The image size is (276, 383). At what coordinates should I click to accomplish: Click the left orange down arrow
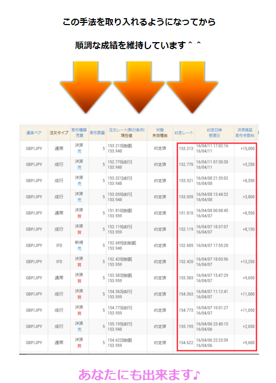[86, 87]
